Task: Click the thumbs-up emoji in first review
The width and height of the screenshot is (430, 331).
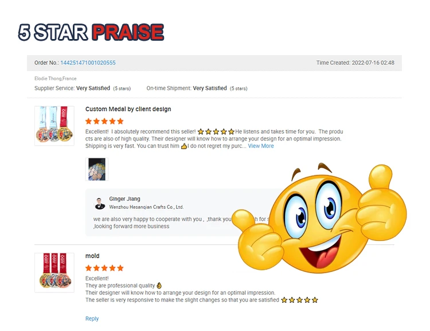Action: click(183, 146)
